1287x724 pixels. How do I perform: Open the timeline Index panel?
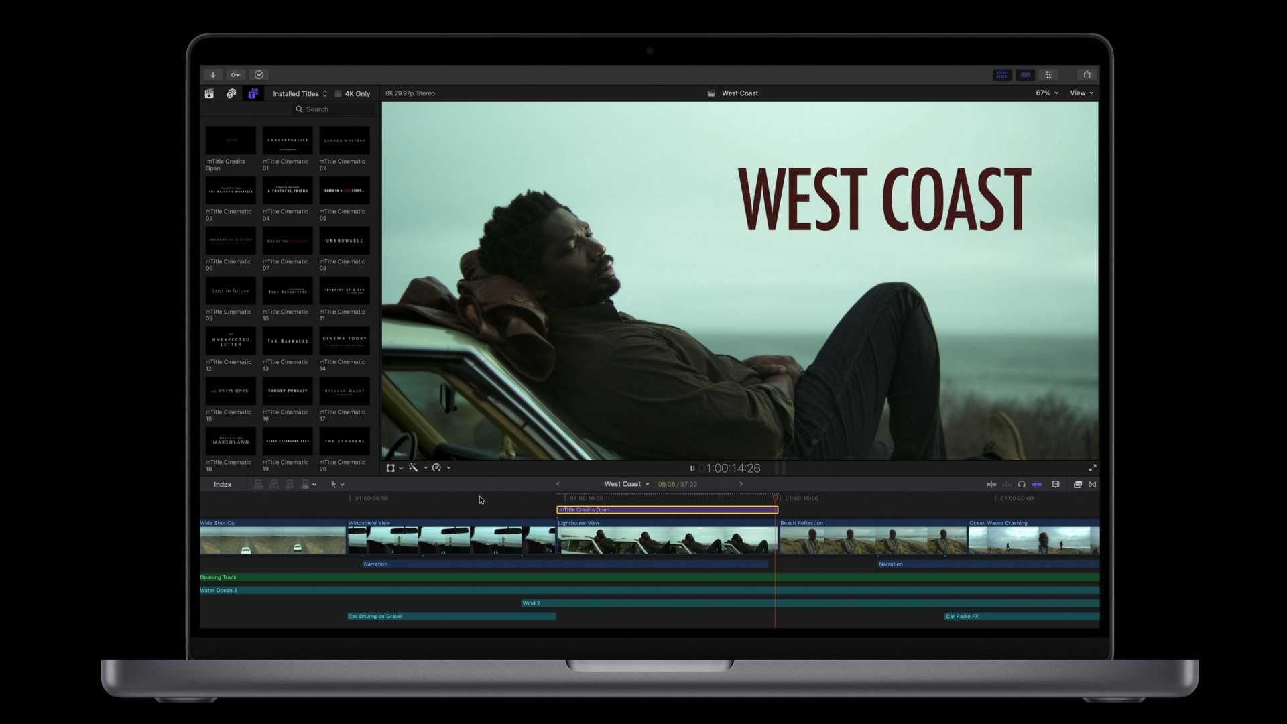pos(222,484)
